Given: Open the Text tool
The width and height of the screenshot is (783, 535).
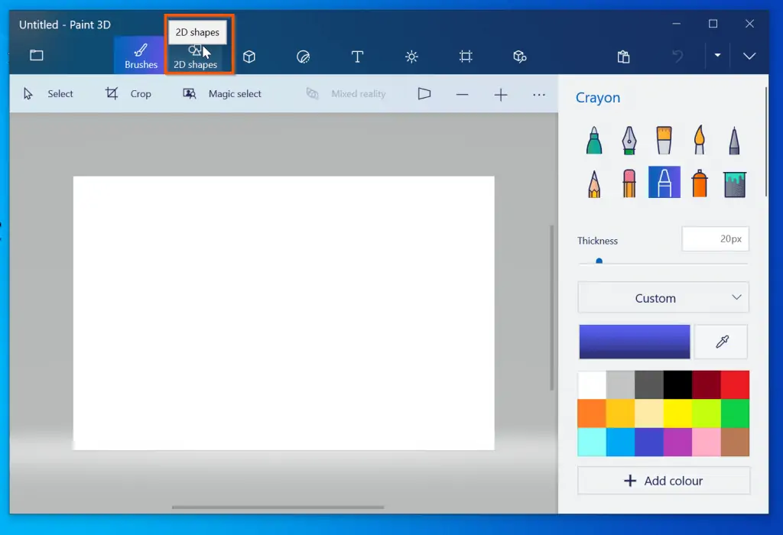Looking at the screenshot, I should tap(357, 57).
